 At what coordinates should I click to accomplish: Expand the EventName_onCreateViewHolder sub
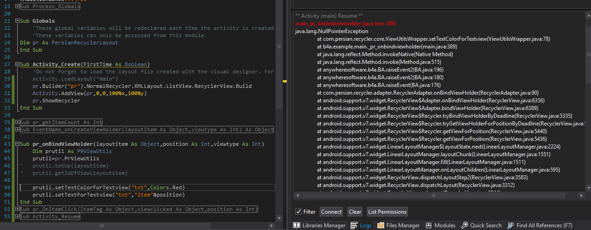pos(17,129)
